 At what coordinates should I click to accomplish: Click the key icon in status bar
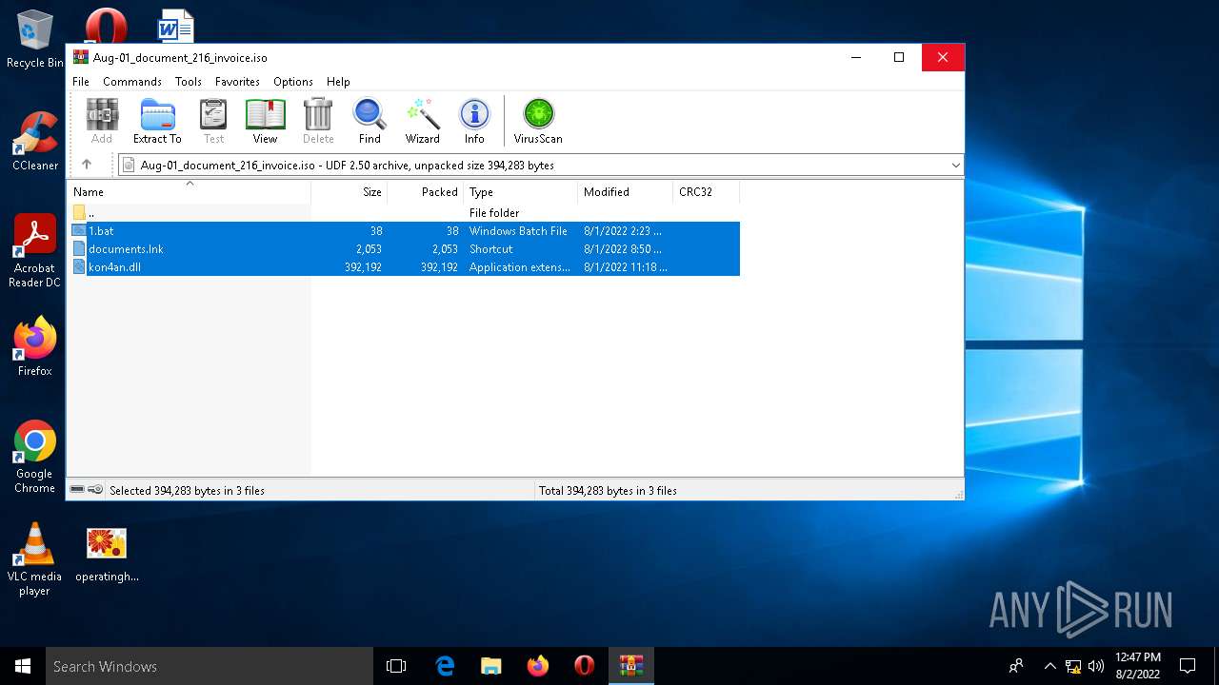pyautogui.click(x=95, y=490)
